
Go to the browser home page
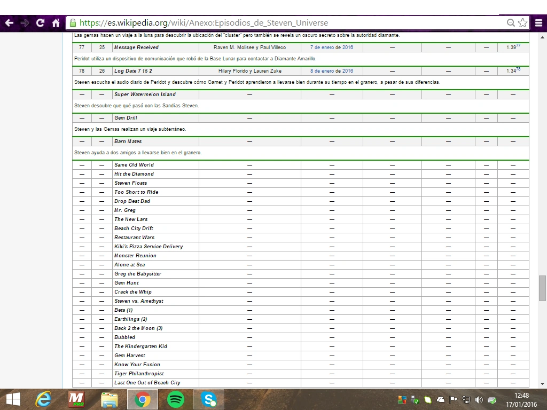pyautogui.click(x=56, y=23)
